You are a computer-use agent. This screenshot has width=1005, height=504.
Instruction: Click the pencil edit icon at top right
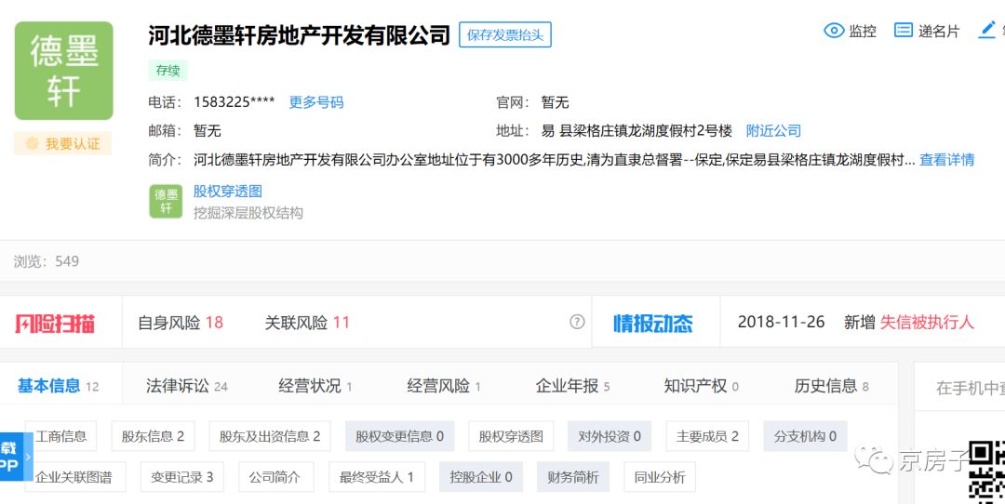pos(986,30)
